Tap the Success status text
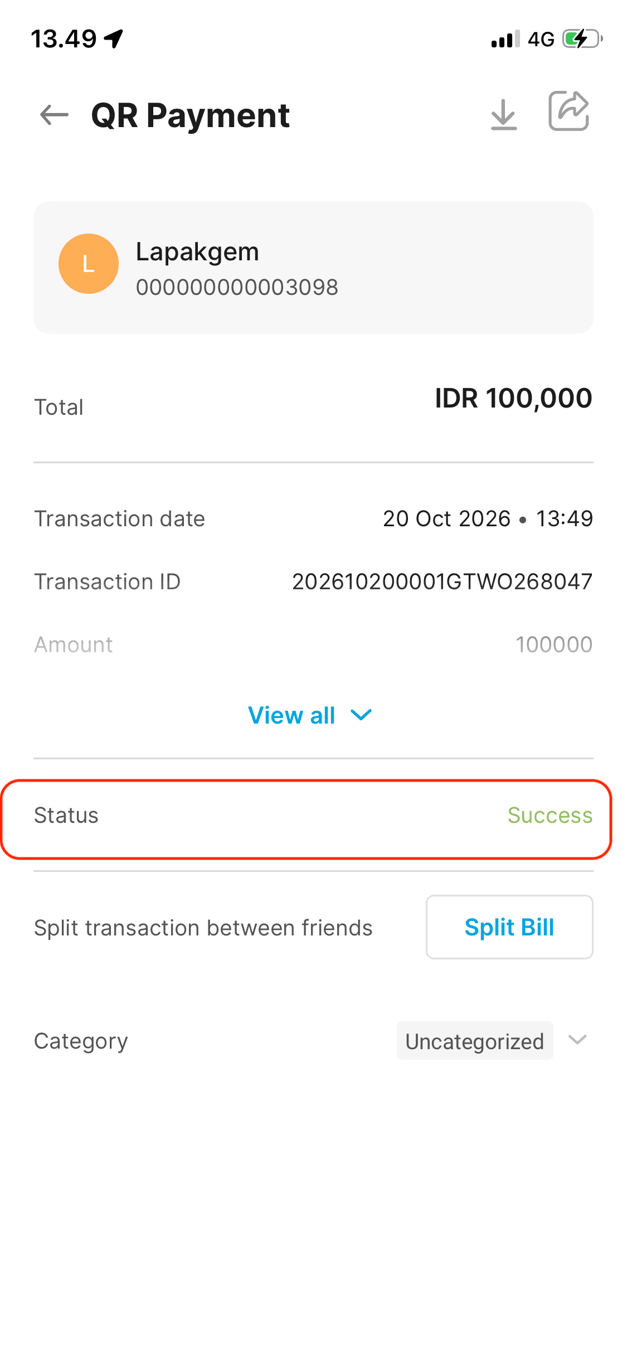 click(x=550, y=815)
